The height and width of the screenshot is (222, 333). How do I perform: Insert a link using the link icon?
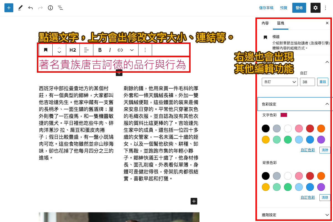(x=120, y=50)
